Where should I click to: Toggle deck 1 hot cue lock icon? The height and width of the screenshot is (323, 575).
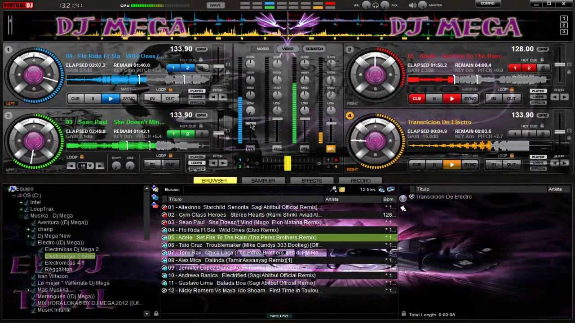(x=201, y=60)
